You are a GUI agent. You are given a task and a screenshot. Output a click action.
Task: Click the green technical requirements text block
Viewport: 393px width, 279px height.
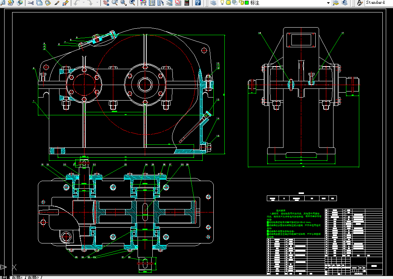pyautogui.click(x=294, y=224)
